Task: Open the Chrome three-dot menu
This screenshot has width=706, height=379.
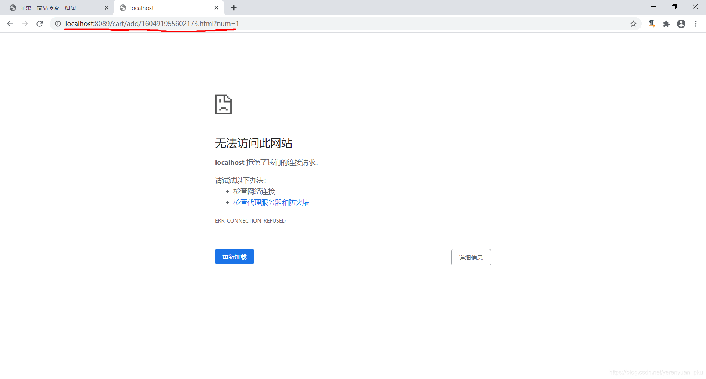Action: [696, 24]
